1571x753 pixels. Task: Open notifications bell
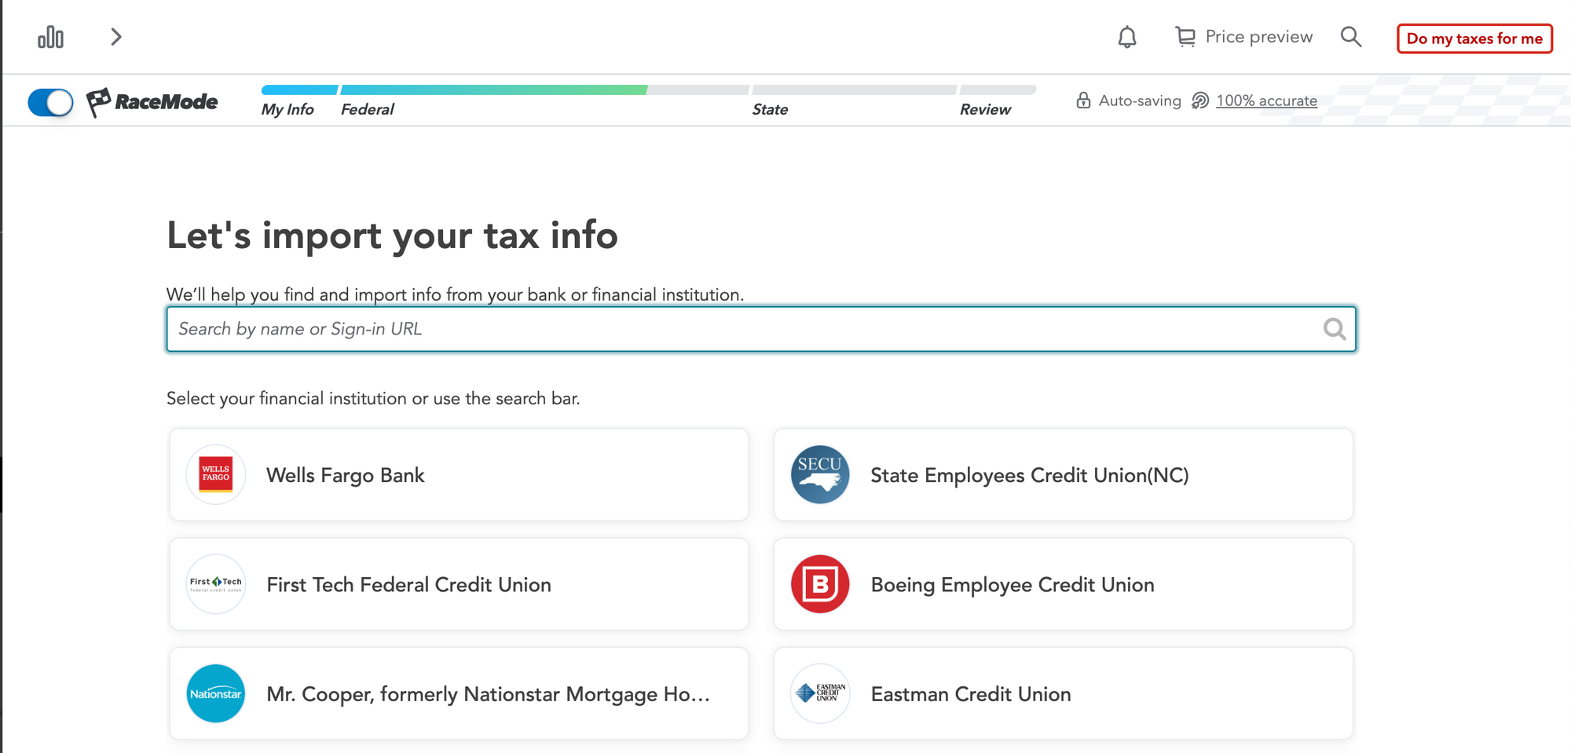point(1127,37)
